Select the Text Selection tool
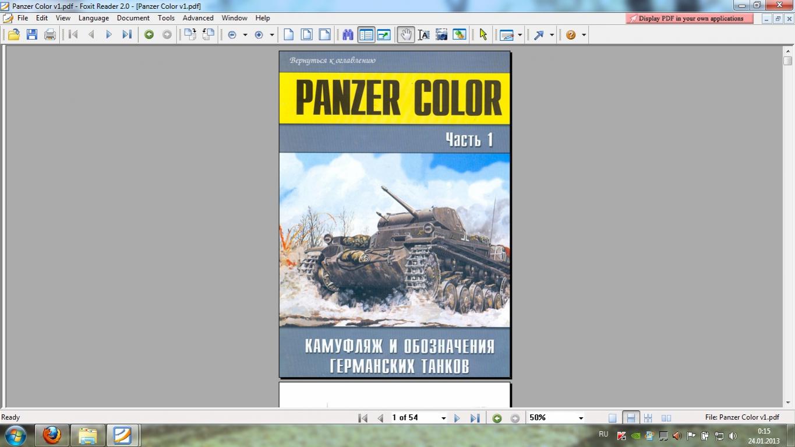 (424, 35)
